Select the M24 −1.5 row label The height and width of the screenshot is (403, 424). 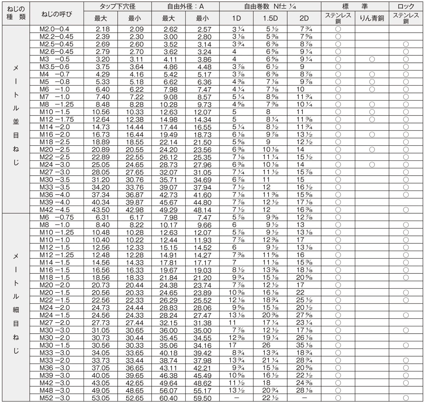click(54, 316)
